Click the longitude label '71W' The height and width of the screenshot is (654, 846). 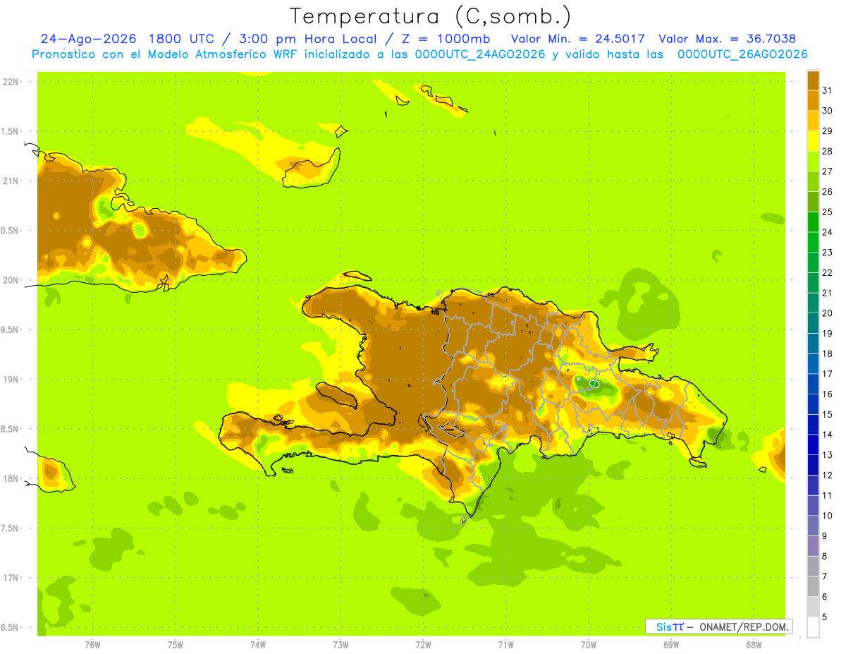tap(505, 644)
